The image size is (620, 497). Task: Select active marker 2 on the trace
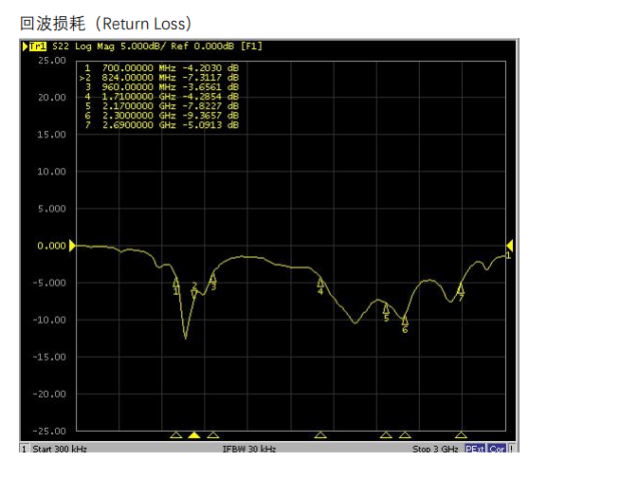pos(194,293)
